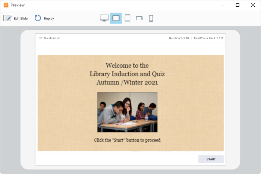Select phone portrait preview mode
This screenshot has width=261, height=174.
(x=151, y=18)
